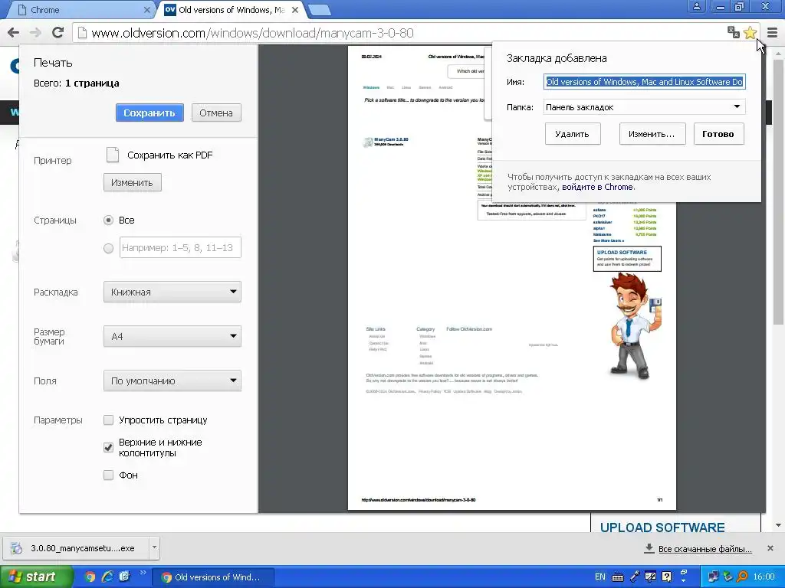Select the custom page range radio button

point(108,248)
